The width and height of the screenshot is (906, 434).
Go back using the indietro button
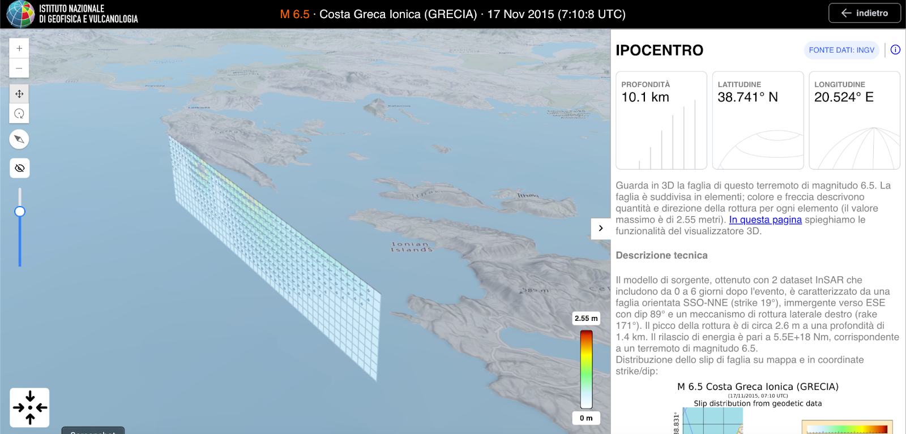(864, 13)
